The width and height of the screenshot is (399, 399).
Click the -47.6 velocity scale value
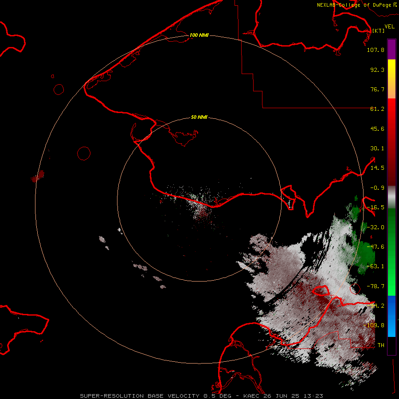(376, 247)
